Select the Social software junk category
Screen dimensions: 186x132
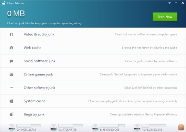click(x=93, y=61)
